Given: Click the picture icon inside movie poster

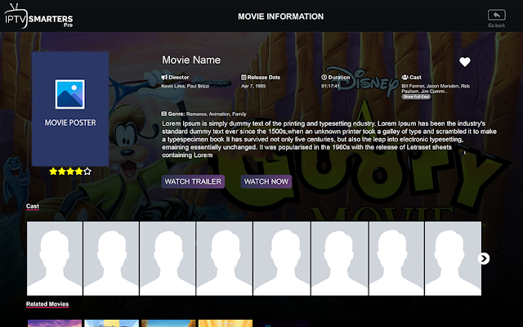Looking at the screenshot, I should 70,94.
